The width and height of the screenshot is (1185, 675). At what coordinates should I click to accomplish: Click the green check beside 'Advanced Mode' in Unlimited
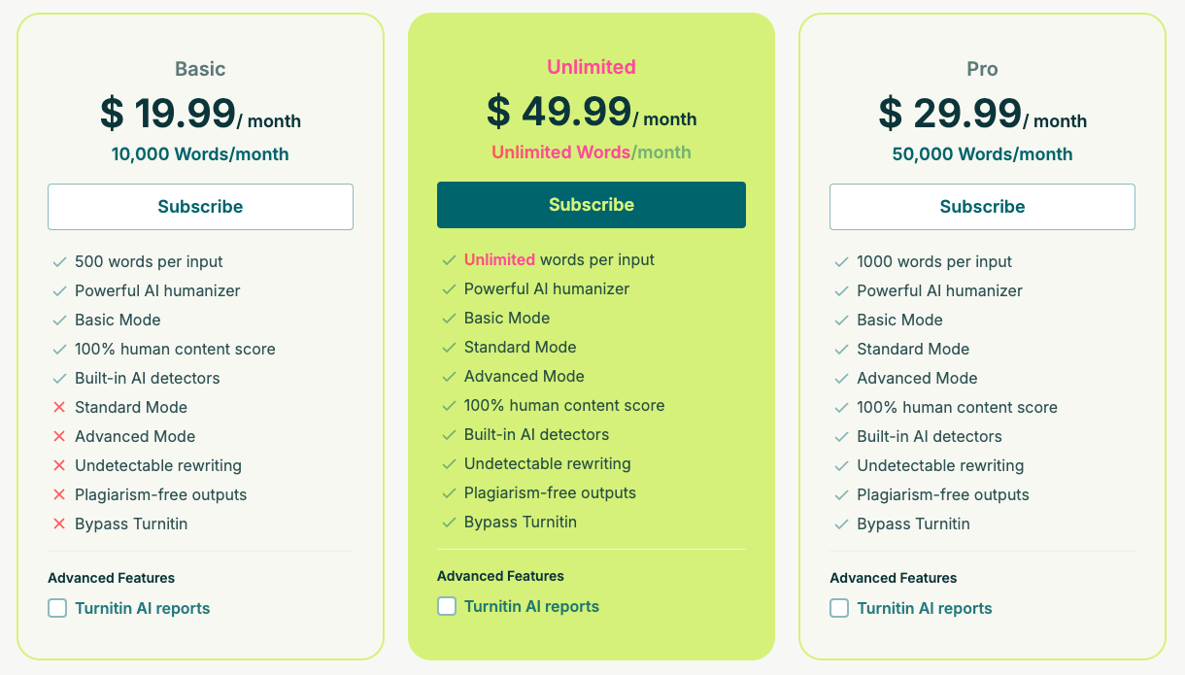[449, 376]
